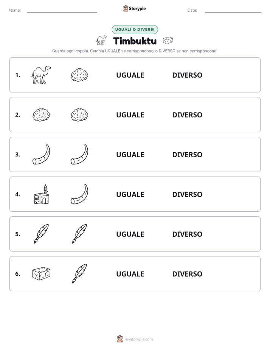Select the mosque building picture in row 4
The image size is (270, 350).
pyautogui.click(x=41, y=194)
